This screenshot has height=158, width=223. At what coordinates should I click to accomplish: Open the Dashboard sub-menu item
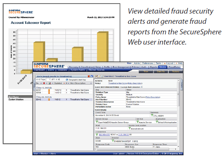click(39, 70)
